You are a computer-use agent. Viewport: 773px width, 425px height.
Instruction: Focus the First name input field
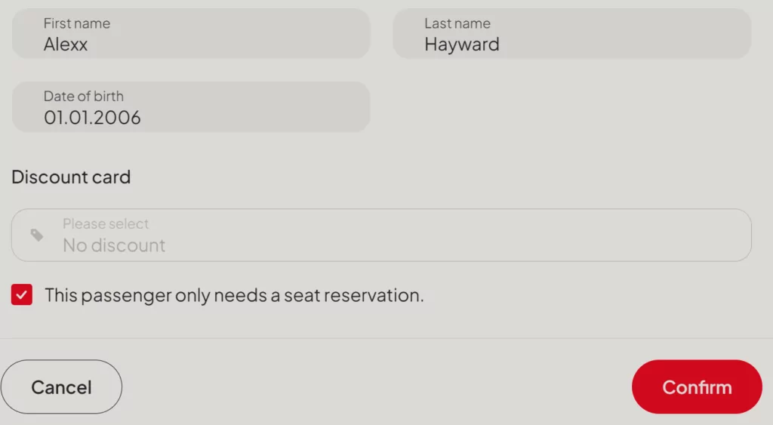[191, 34]
